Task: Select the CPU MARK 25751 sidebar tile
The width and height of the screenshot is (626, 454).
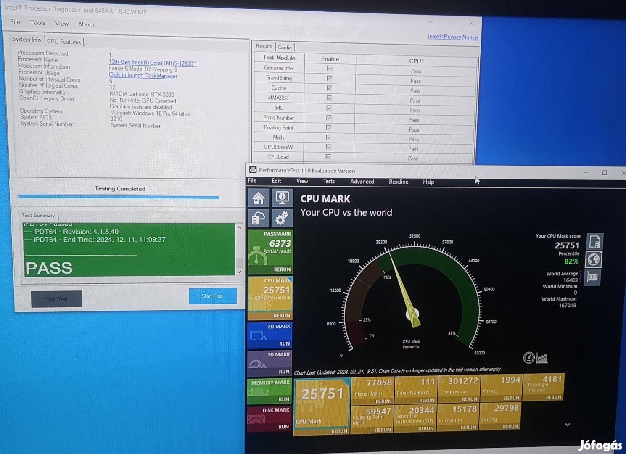Action: [x=270, y=298]
